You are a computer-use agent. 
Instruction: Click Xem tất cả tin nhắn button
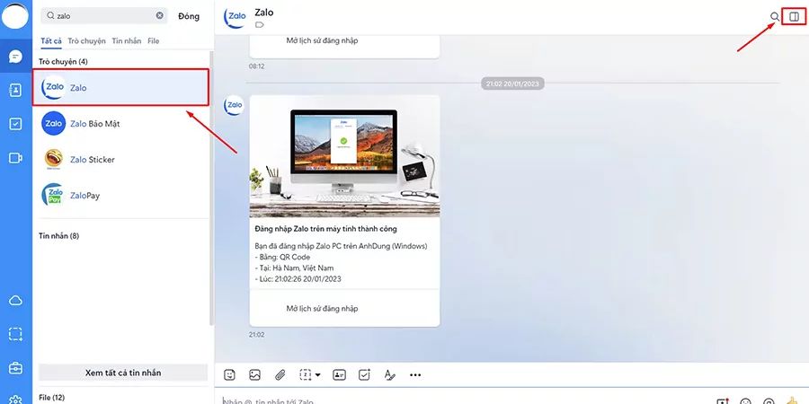(123, 373)
